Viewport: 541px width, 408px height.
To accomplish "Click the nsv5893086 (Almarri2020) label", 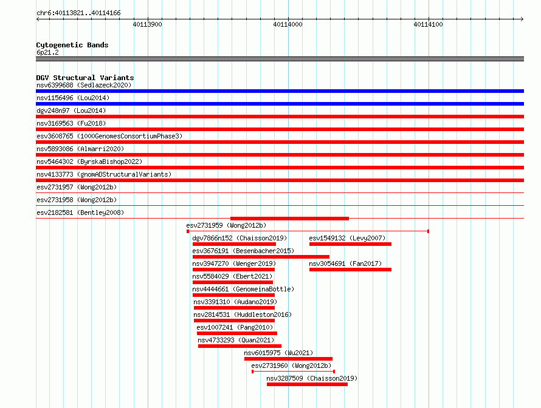I will click(80, 149).
